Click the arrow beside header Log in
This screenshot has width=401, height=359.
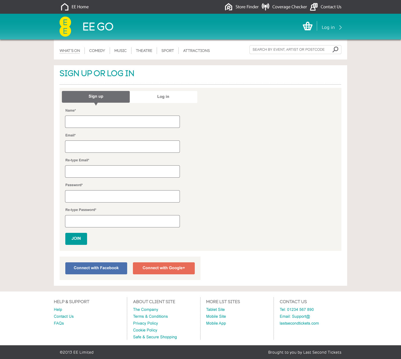pyautogui.click(x=341, y=27)
